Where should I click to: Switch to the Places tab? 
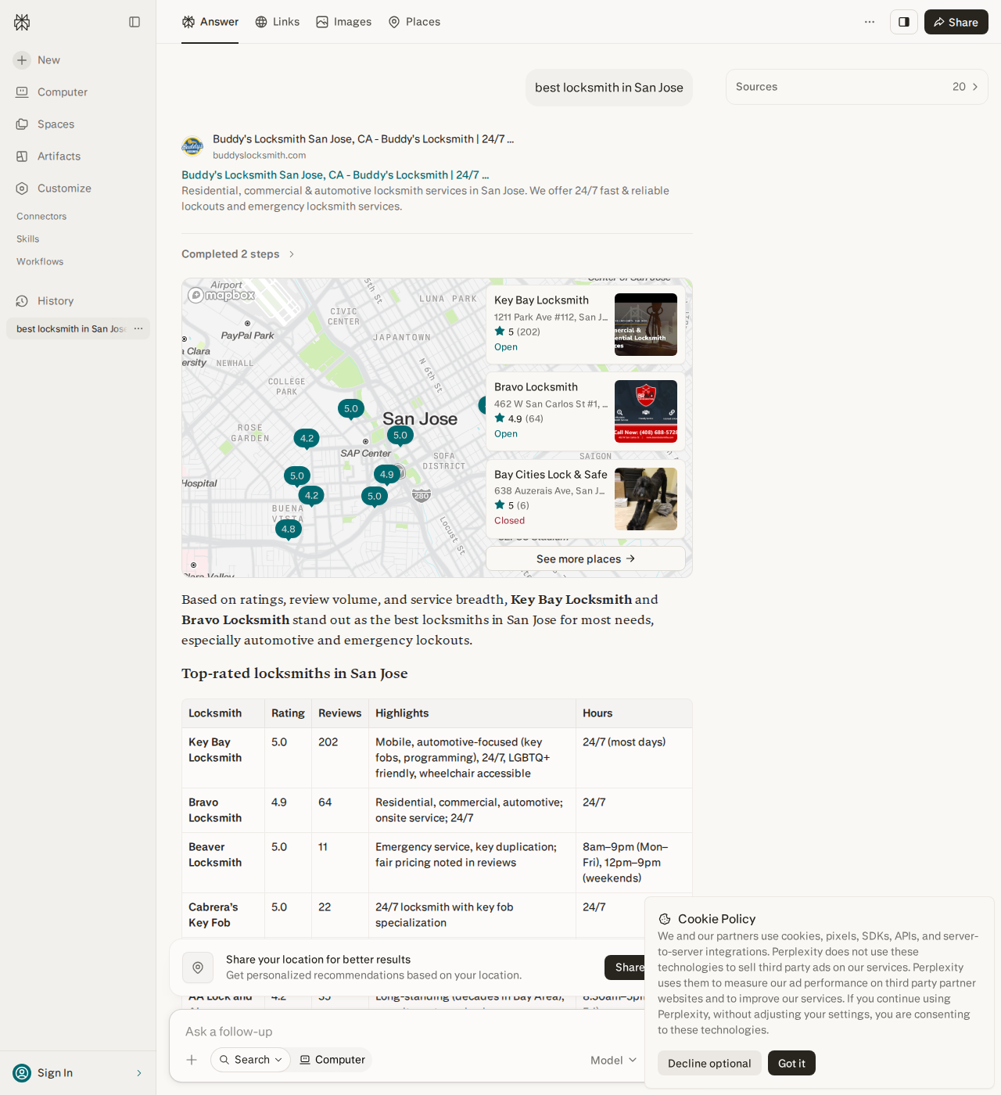[414, 22]
